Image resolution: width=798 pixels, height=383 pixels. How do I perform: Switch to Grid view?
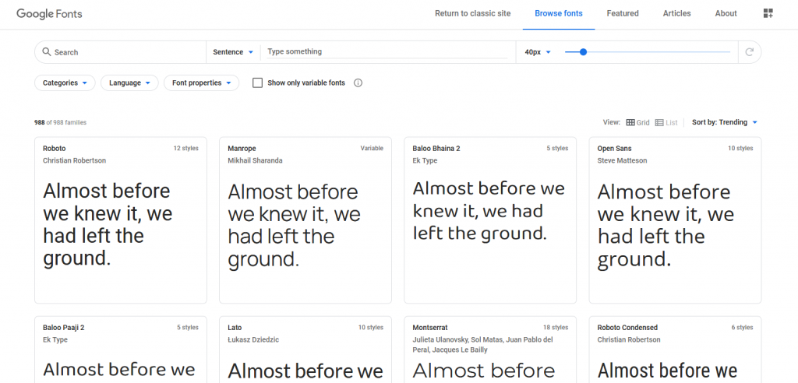637,122
